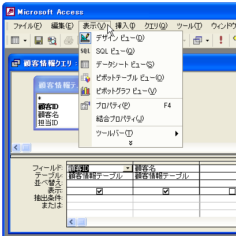
Task: Save the query with the floppy disk icon
Action: [39, 40]
